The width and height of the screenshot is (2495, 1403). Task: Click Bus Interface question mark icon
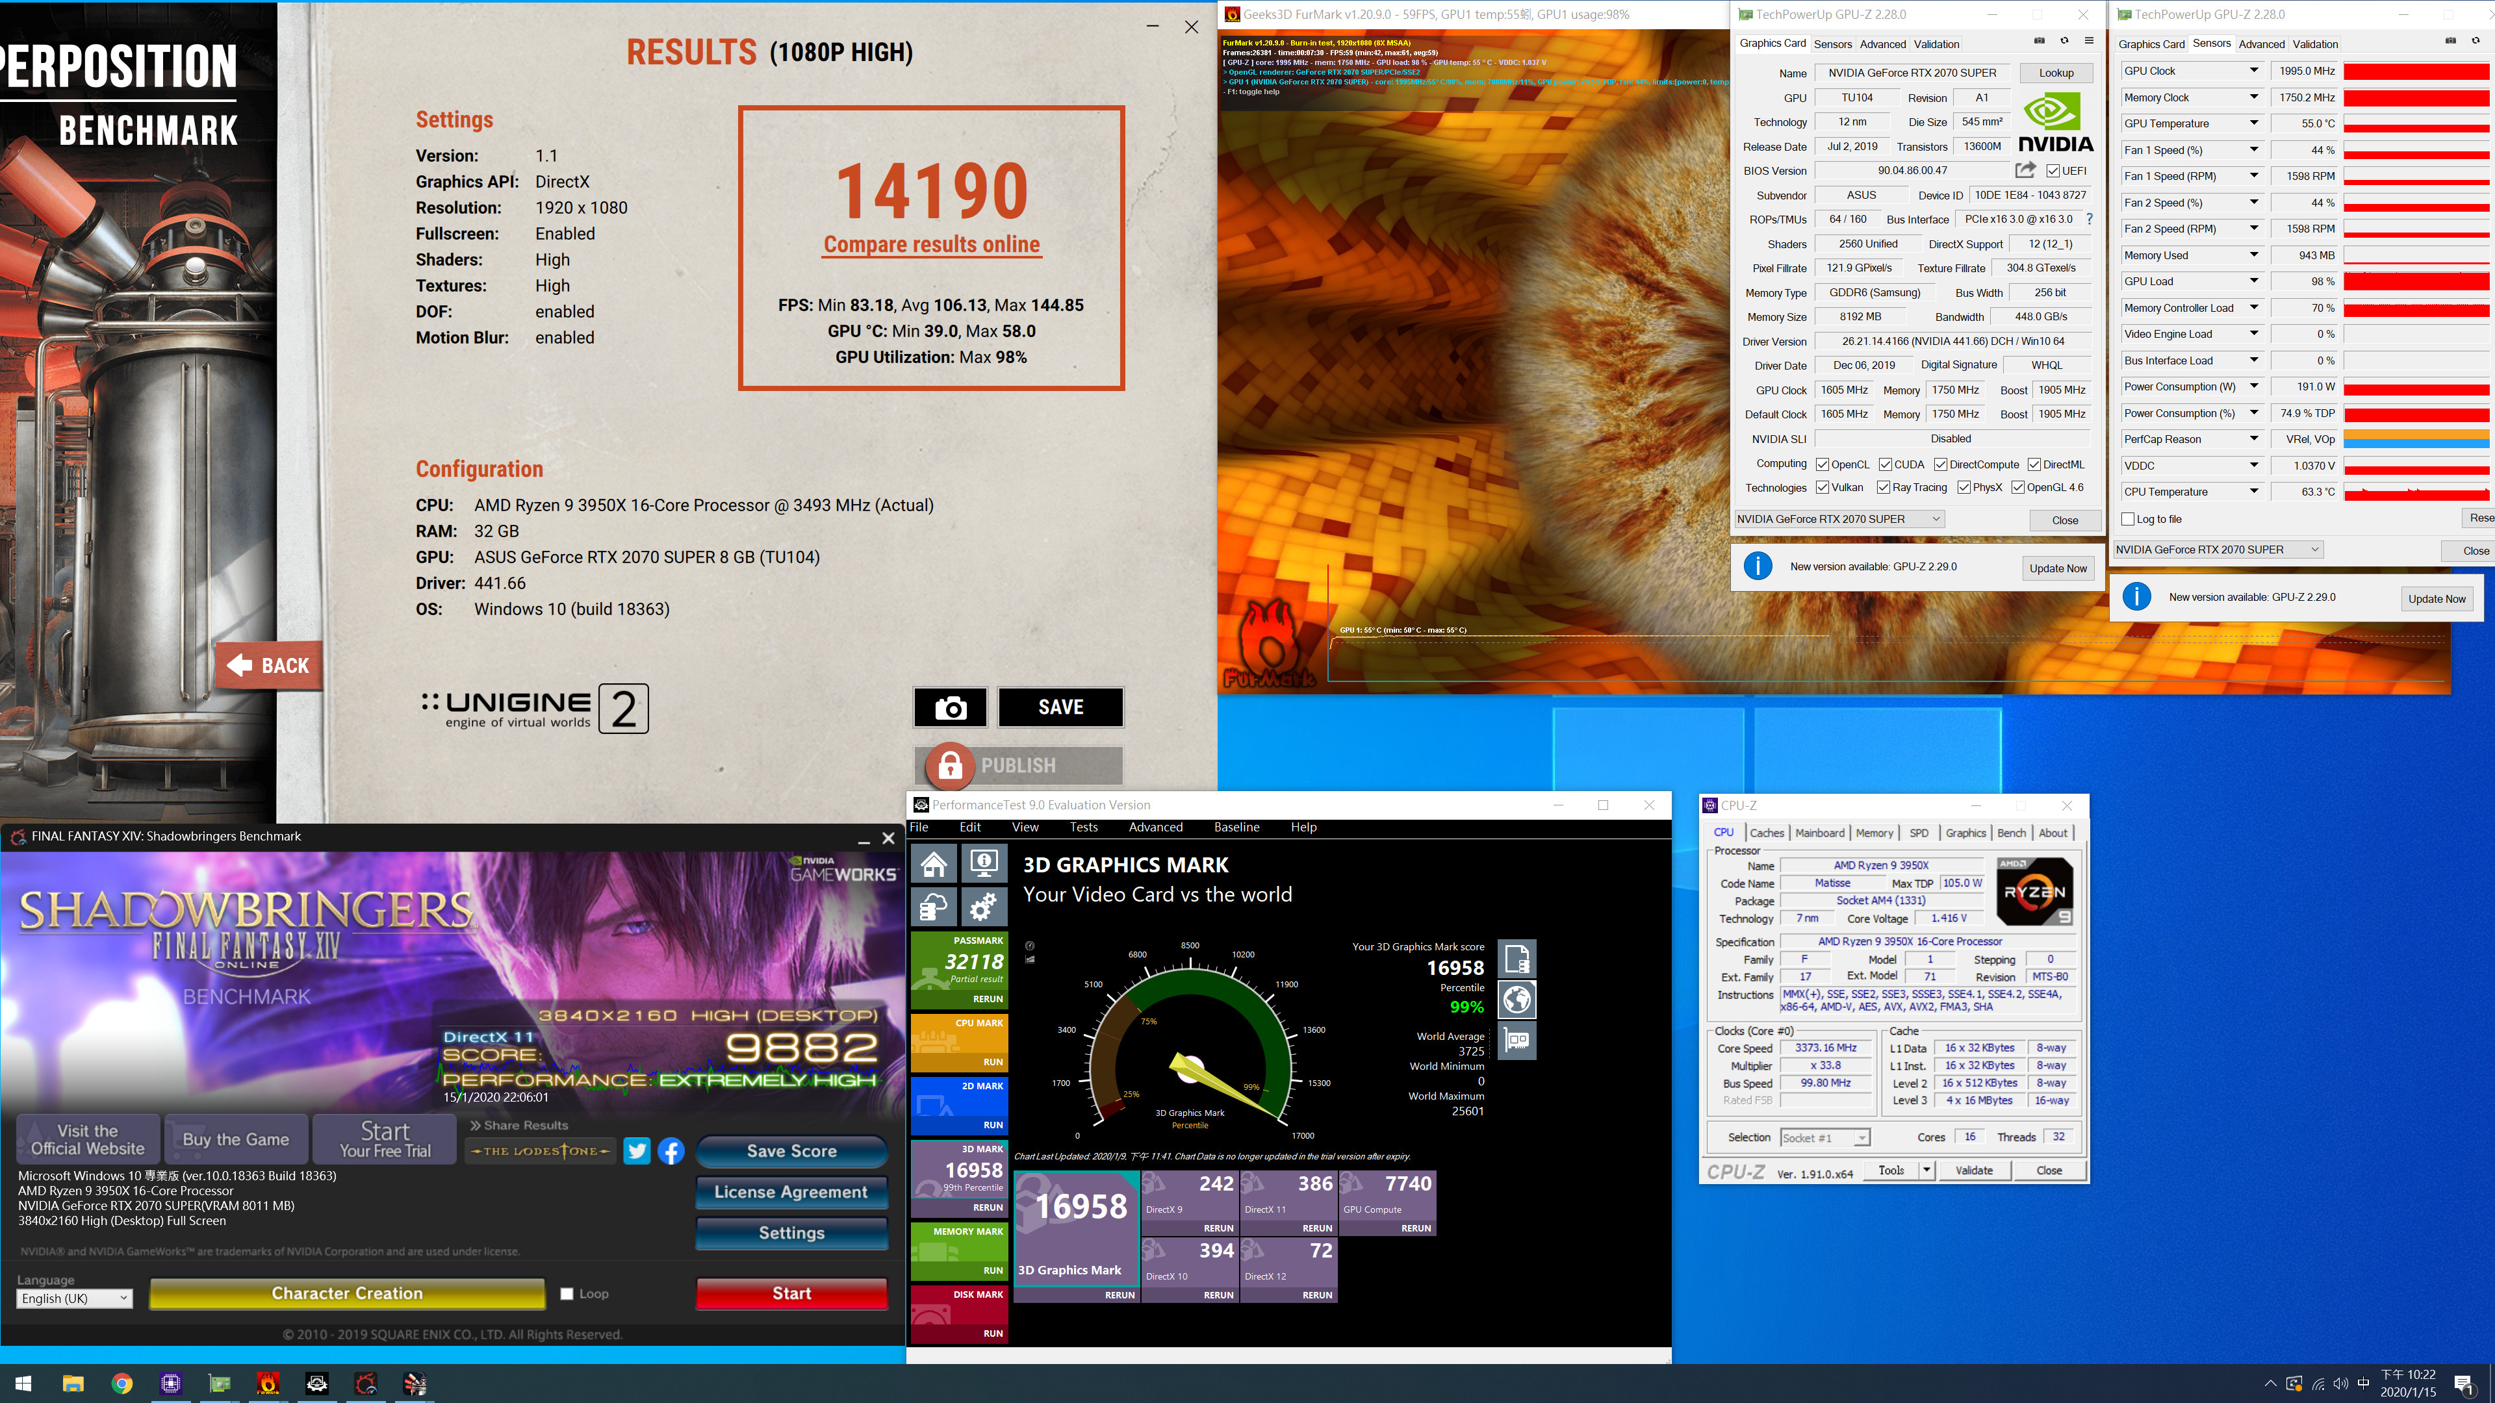(2089, 220)
